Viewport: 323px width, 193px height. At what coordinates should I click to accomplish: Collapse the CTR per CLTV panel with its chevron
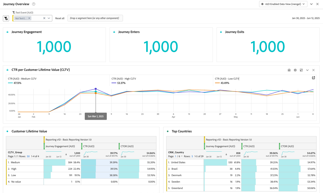point(307,70)
